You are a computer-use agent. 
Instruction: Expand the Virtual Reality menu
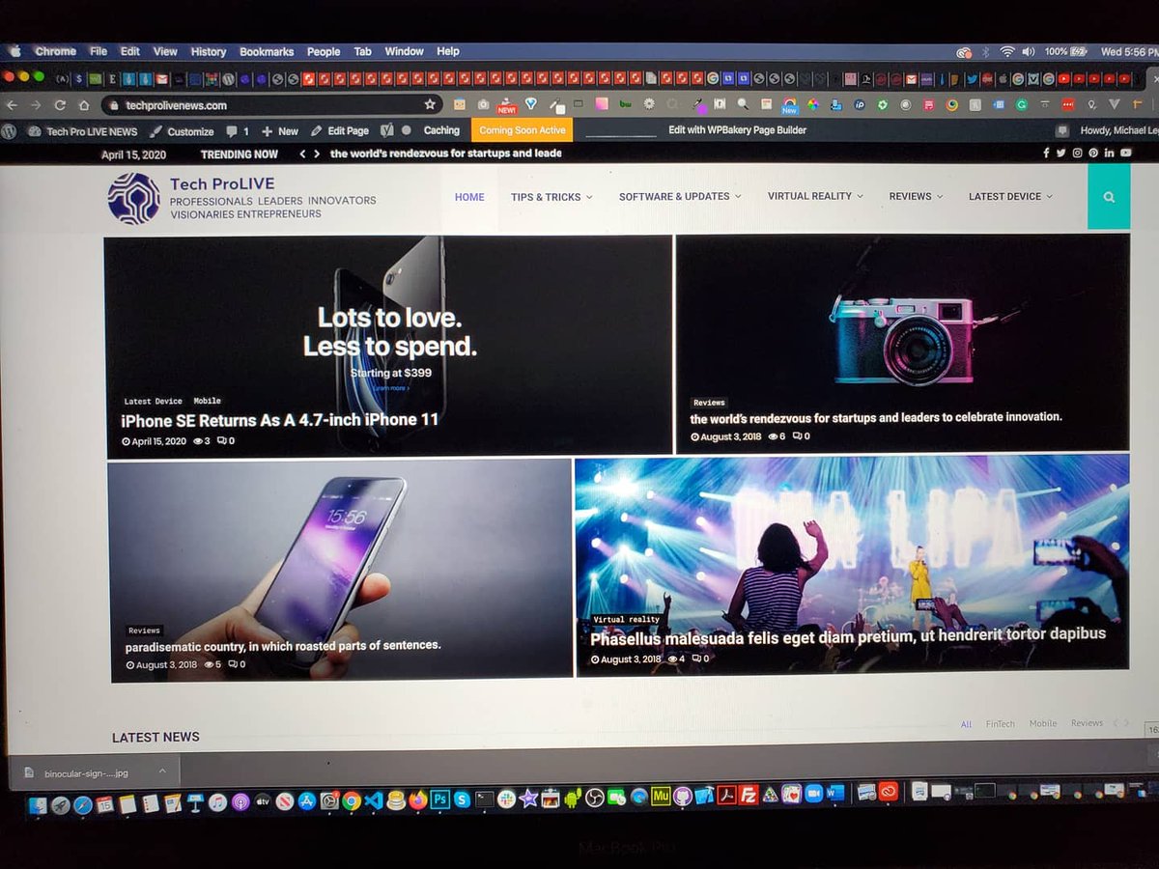pyautogui.click(x=815, y=196)
